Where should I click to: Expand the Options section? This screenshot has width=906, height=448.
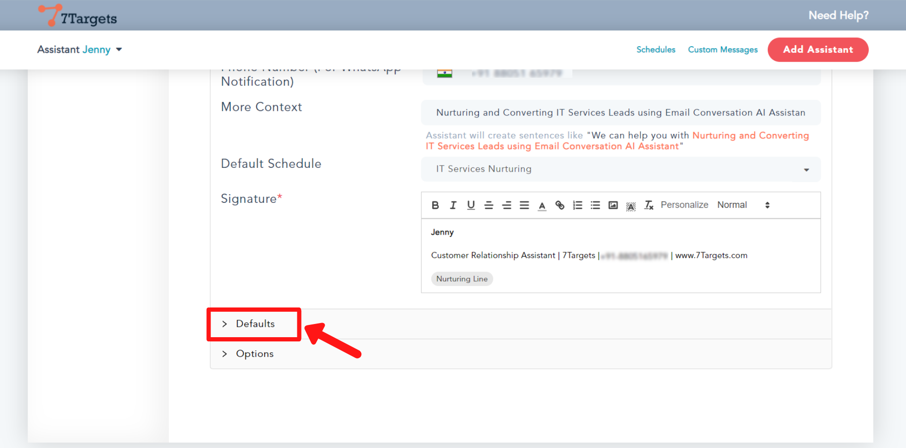click(254, 354)
